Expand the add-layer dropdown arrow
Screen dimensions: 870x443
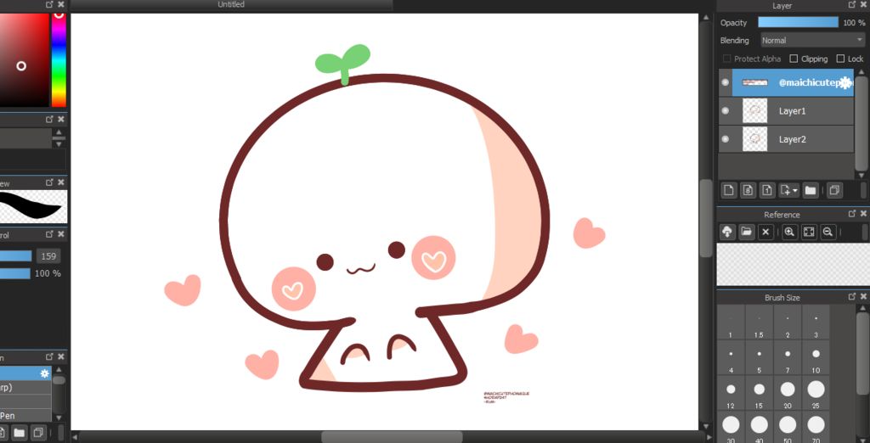click(x=795, y=191)
